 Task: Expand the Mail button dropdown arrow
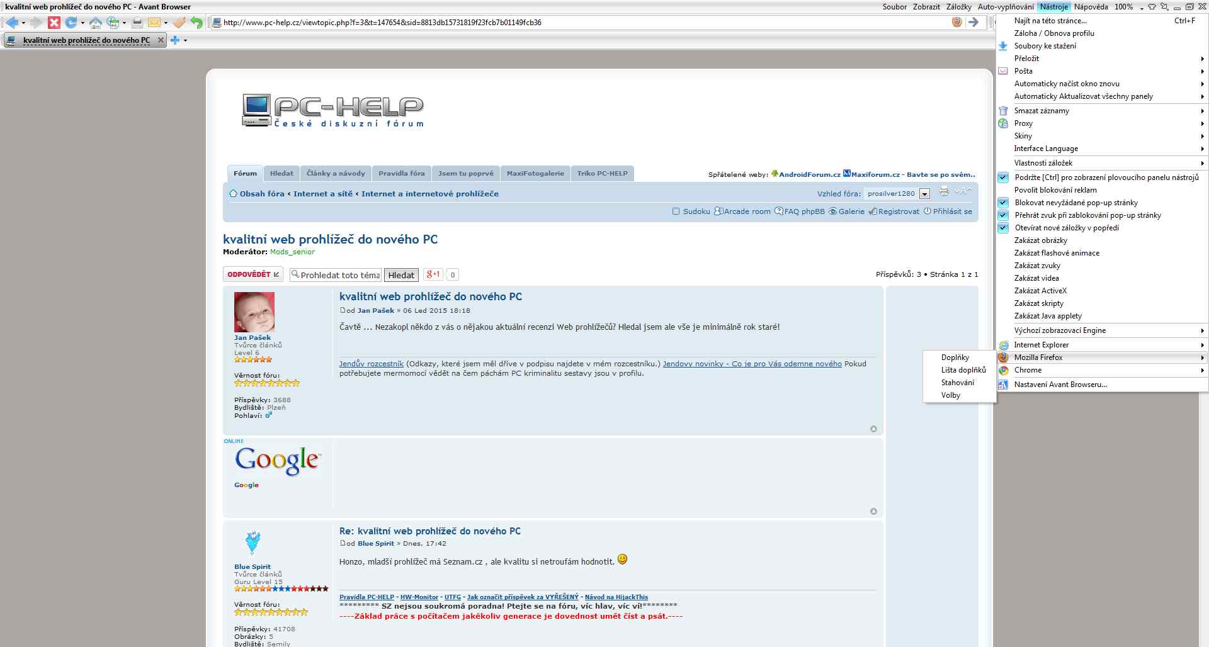(x=166, y=23)
